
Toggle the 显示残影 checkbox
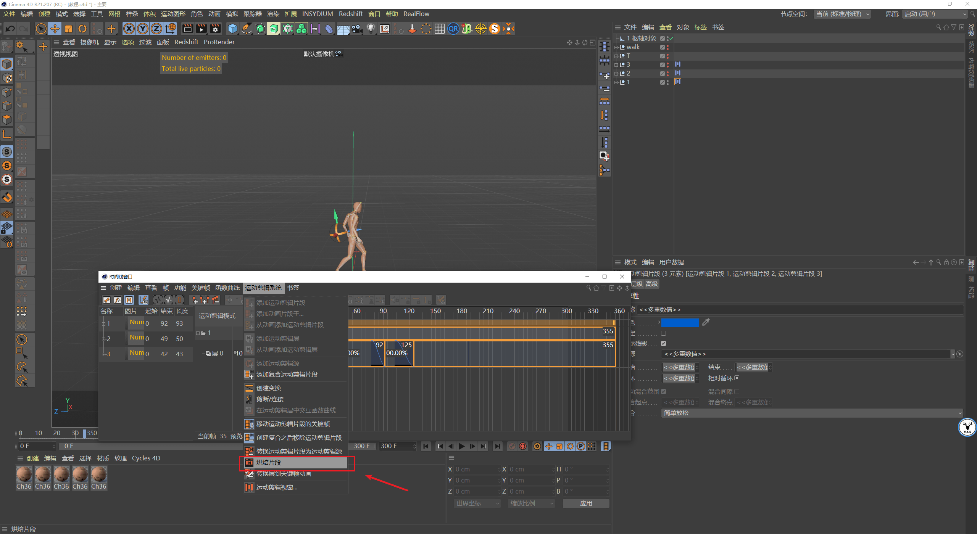664,343
